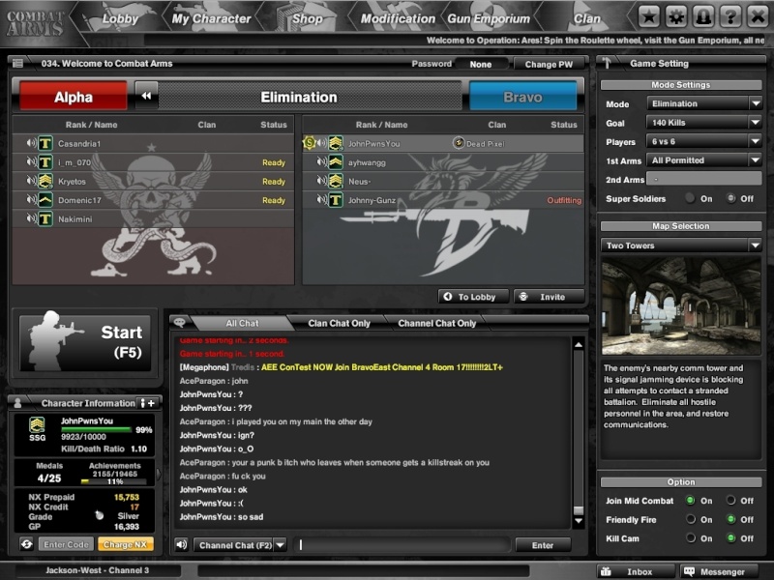Set Friendly Fire to Off
This screenshot has width=774, height=580.
[730, 519]
